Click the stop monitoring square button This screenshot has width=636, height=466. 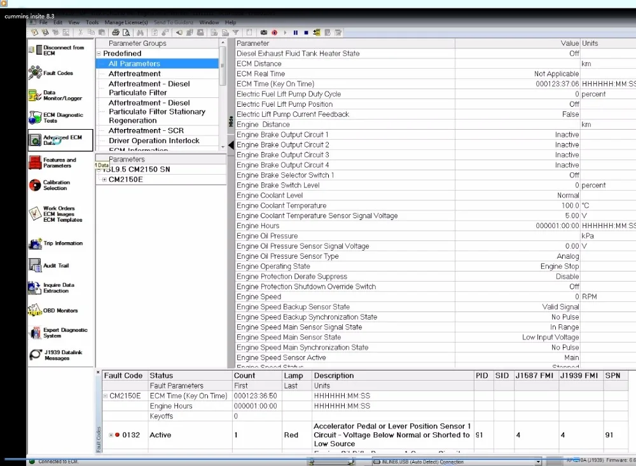(307, 32)
